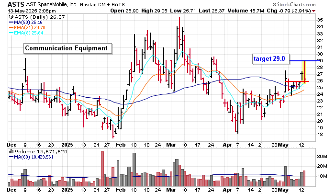Click the Last 26.37 value
Viewport: 335px width, 194px height.
coord(212,11)
